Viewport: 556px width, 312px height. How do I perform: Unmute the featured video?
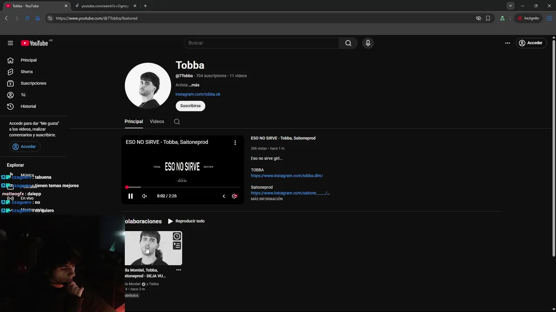coord(145,196)
